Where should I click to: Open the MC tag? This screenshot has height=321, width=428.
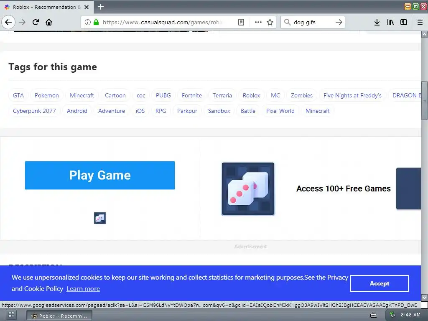click(275, 96)
